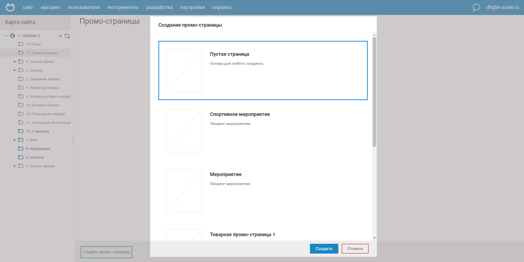524x262 pixels.
Task: Click folder icon of 14. Страница не найдена
Action: coord(21,114)
